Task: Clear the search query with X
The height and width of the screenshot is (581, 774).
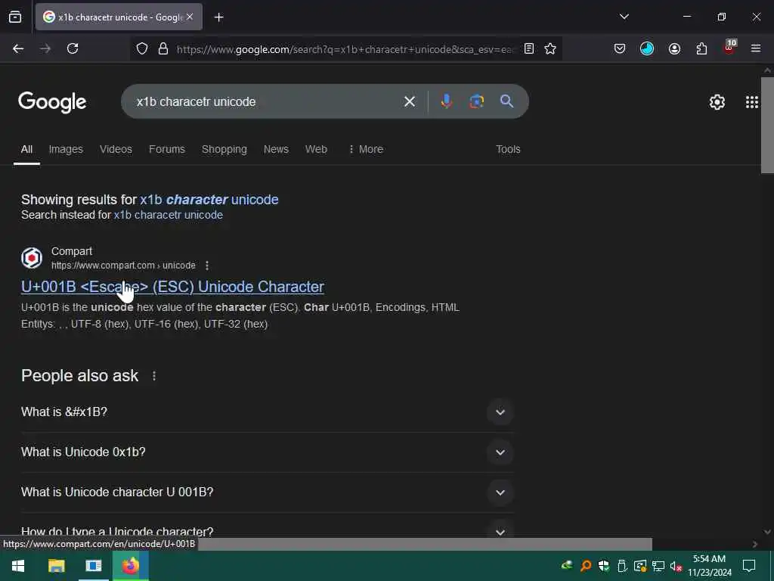Action: pyautogui.click(x=409, y=102)
